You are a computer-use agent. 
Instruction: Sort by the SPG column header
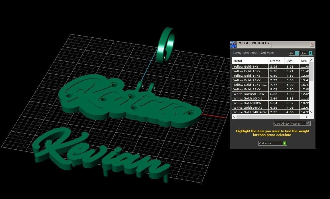[304, 61]
